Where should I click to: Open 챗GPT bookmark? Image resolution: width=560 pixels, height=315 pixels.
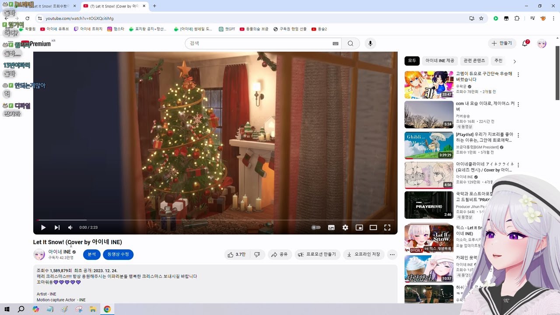click(x=227, y=29)
